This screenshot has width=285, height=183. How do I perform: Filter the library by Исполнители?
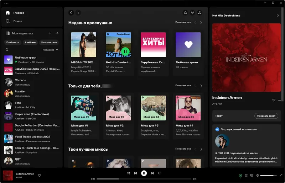pos(49,42)
